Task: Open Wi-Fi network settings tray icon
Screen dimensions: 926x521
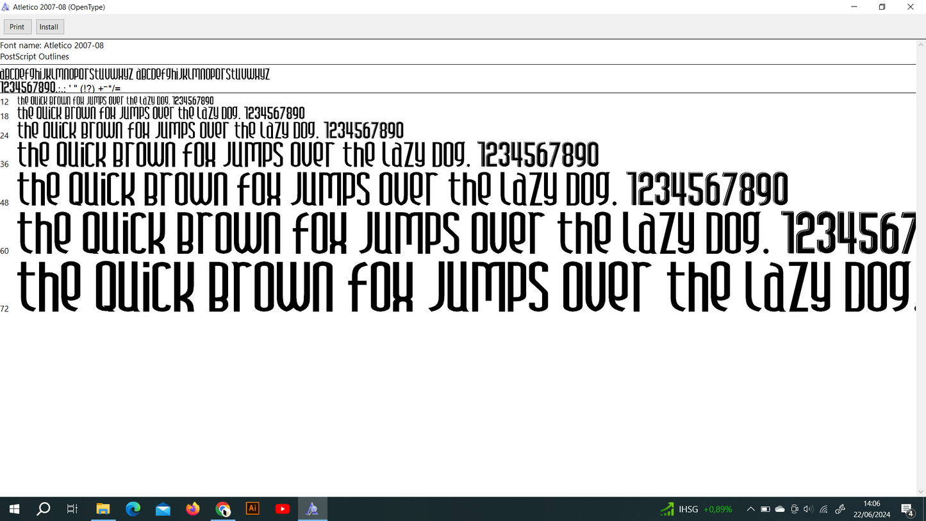Action: [824, 509]
